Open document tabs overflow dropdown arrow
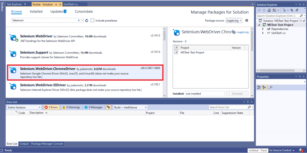 (x=252, y=4)
